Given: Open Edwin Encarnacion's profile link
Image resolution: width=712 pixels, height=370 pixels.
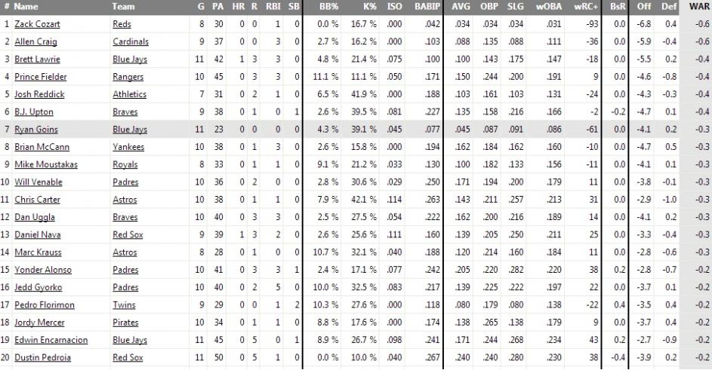Looking at the screenshot, I should pyautogui.click(x=48, y=340).
